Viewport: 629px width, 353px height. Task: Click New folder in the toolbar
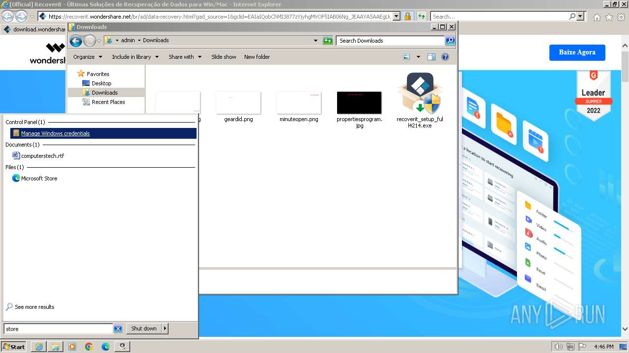click(x=257, y=57)
